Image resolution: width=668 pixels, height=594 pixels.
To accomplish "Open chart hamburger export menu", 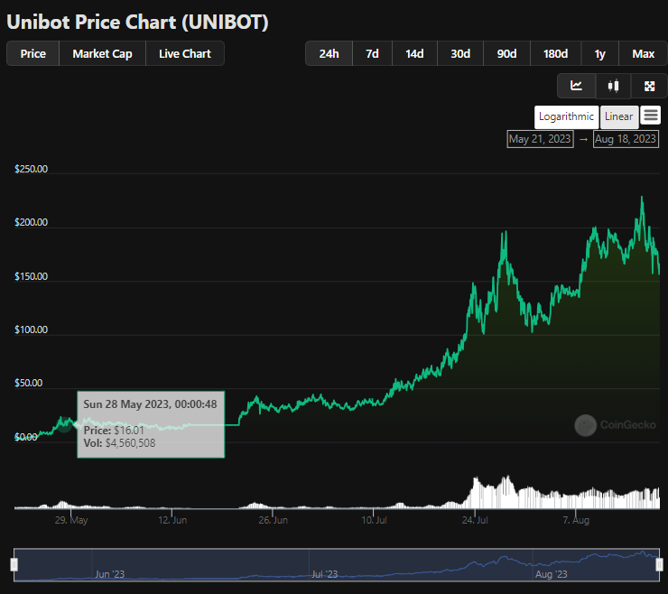I will click(651, 116).
